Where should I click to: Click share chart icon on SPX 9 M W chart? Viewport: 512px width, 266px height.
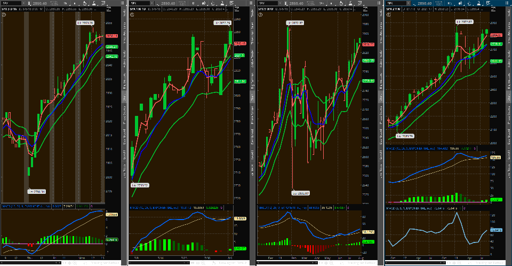click(x=365, y=9)
